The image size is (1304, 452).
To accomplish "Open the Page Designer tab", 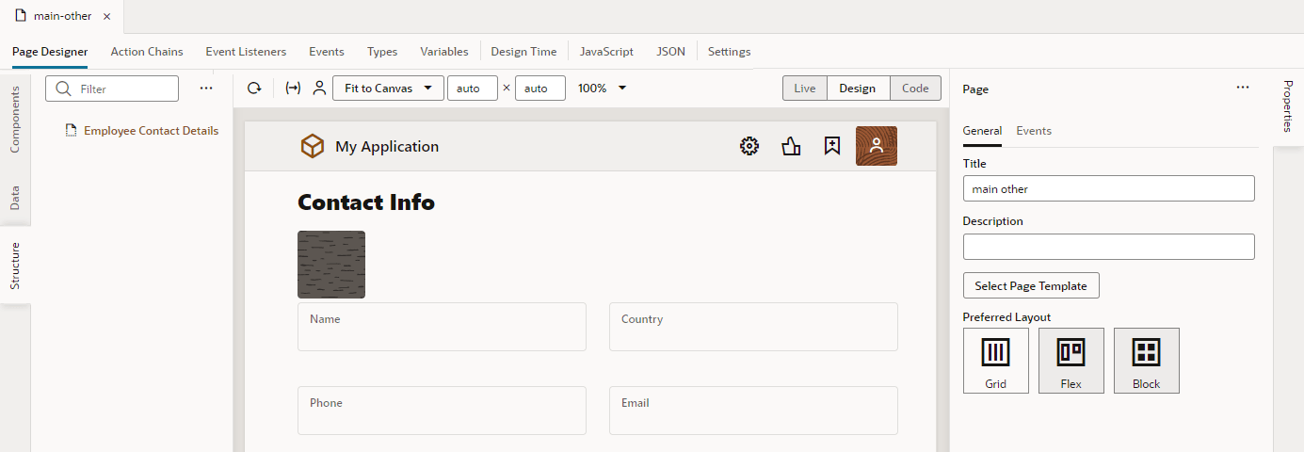I will point(50,52).
